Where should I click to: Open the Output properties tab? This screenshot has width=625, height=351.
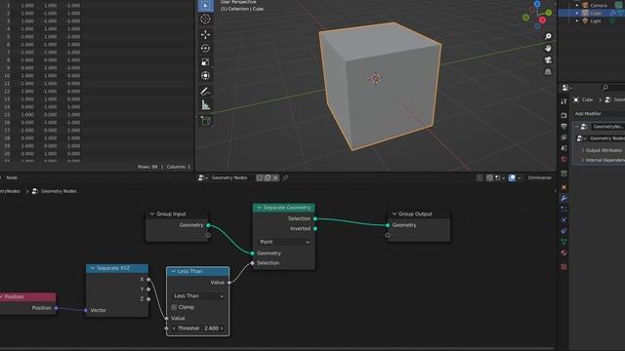tap(563, 127)
